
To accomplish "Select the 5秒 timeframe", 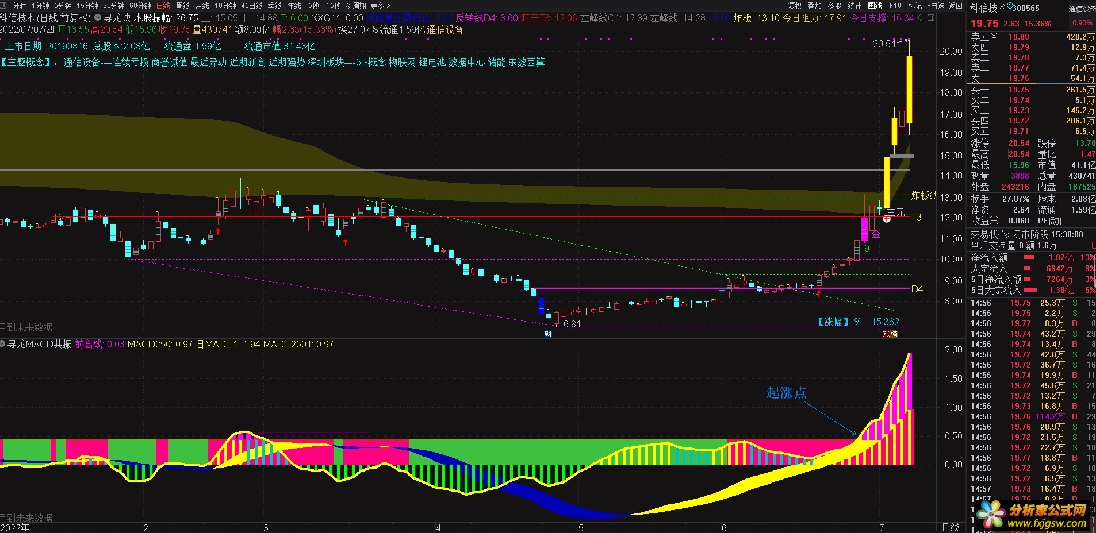I will click(313, 6).
